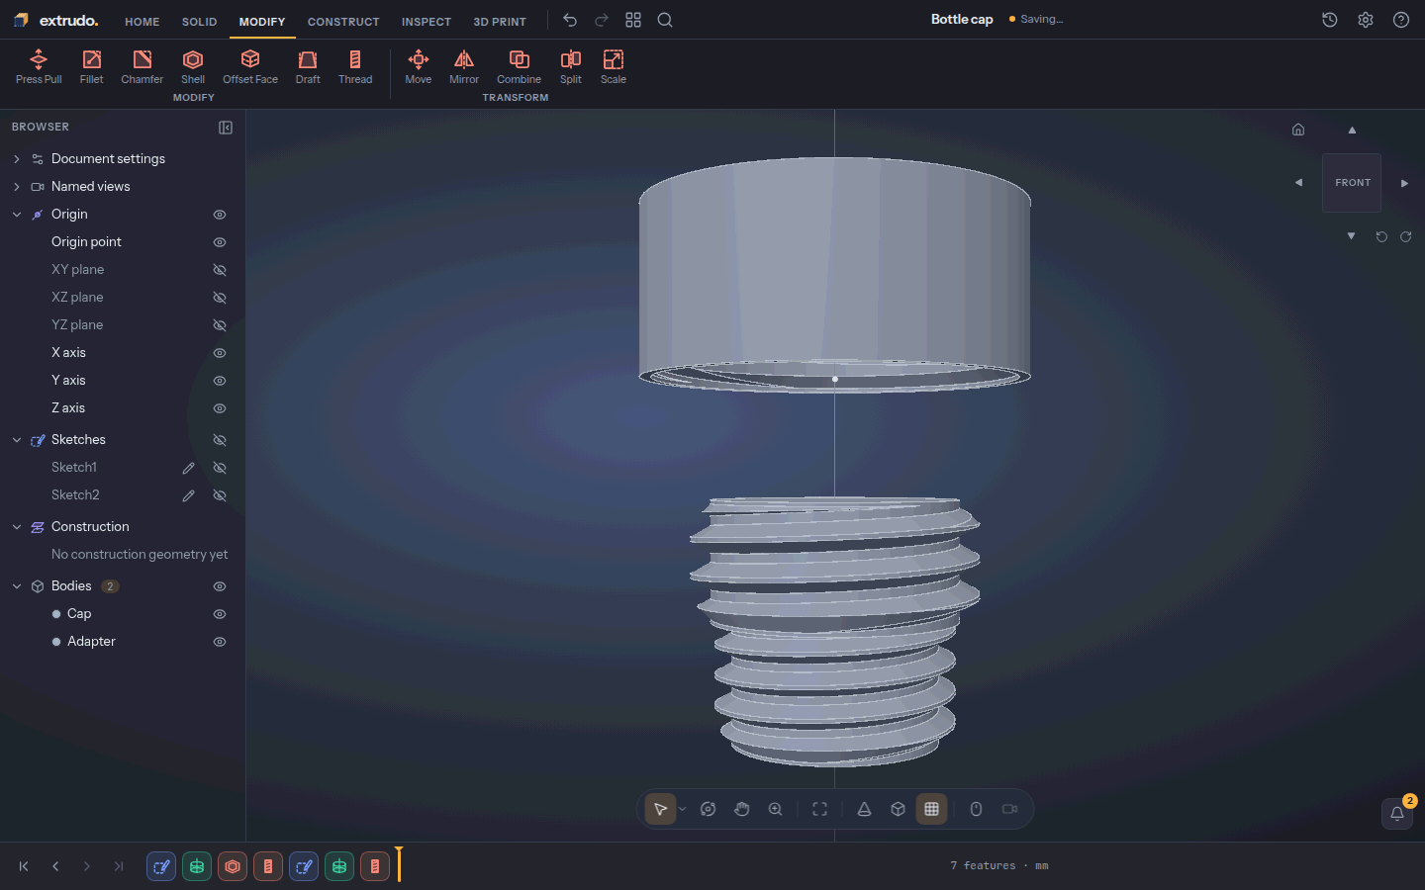The width and height of the screenshot is (1425, 890).
Task: Switch to the CONSTRUCT tab
Action: [343, 21]
